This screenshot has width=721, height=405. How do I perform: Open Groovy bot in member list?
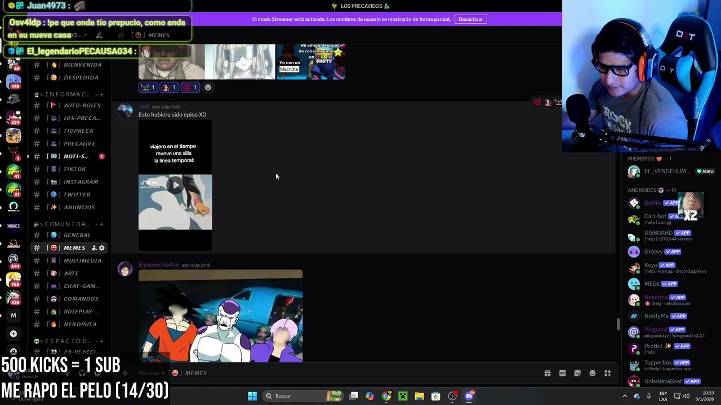[x=670, y=251]
